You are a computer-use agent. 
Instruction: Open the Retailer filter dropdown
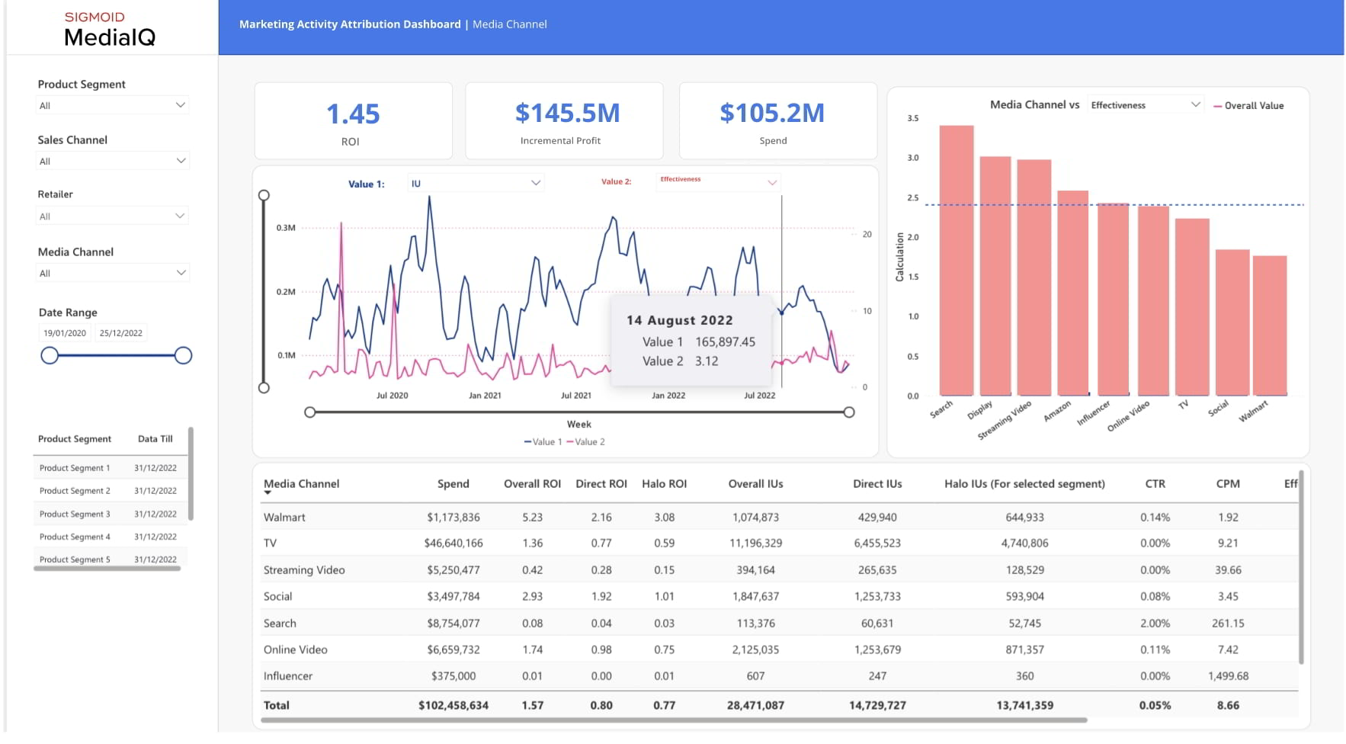click(112, 216)
